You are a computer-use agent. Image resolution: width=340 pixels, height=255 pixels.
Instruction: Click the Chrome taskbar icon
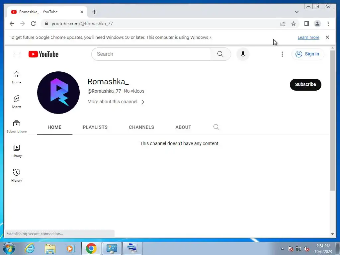[91, 248]
